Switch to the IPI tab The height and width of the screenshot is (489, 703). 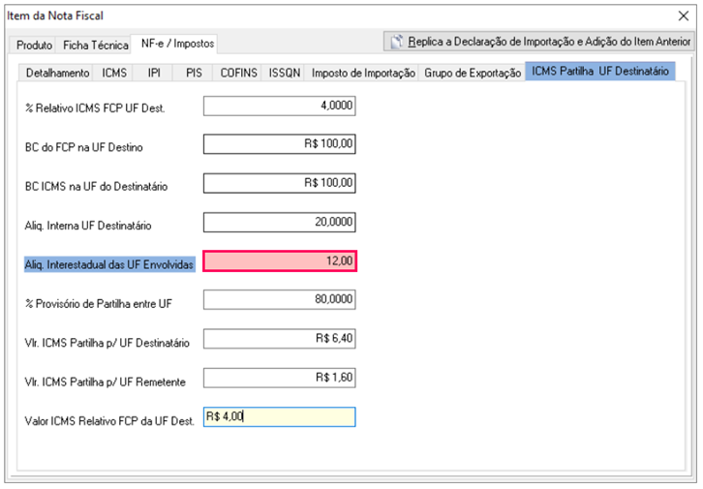[154, 73]
